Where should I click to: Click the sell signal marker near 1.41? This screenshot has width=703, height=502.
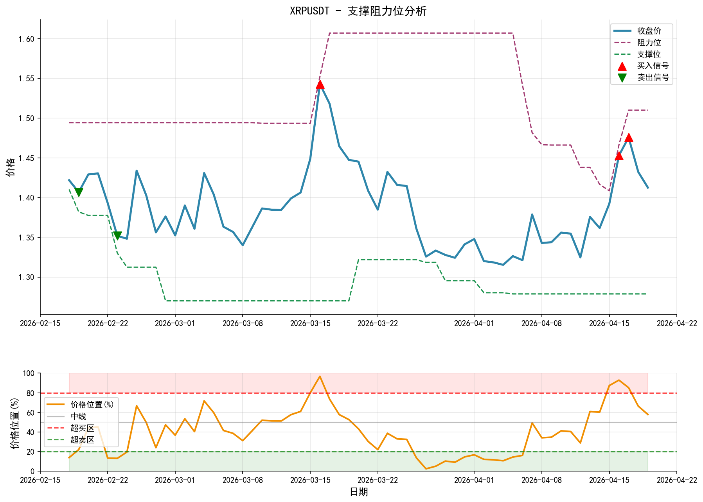point(79,192)
